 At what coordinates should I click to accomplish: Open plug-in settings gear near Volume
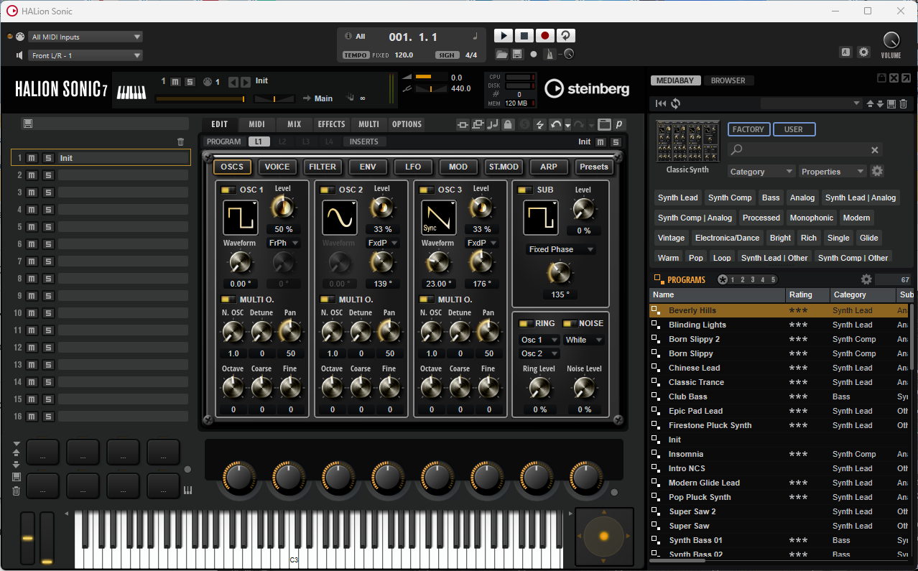(863, 52)
